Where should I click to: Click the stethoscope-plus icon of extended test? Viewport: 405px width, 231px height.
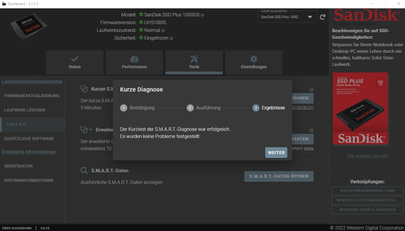pos(86,129)
